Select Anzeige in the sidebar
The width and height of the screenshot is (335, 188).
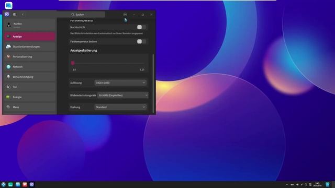pyautogui.click(x=30, y=37)
